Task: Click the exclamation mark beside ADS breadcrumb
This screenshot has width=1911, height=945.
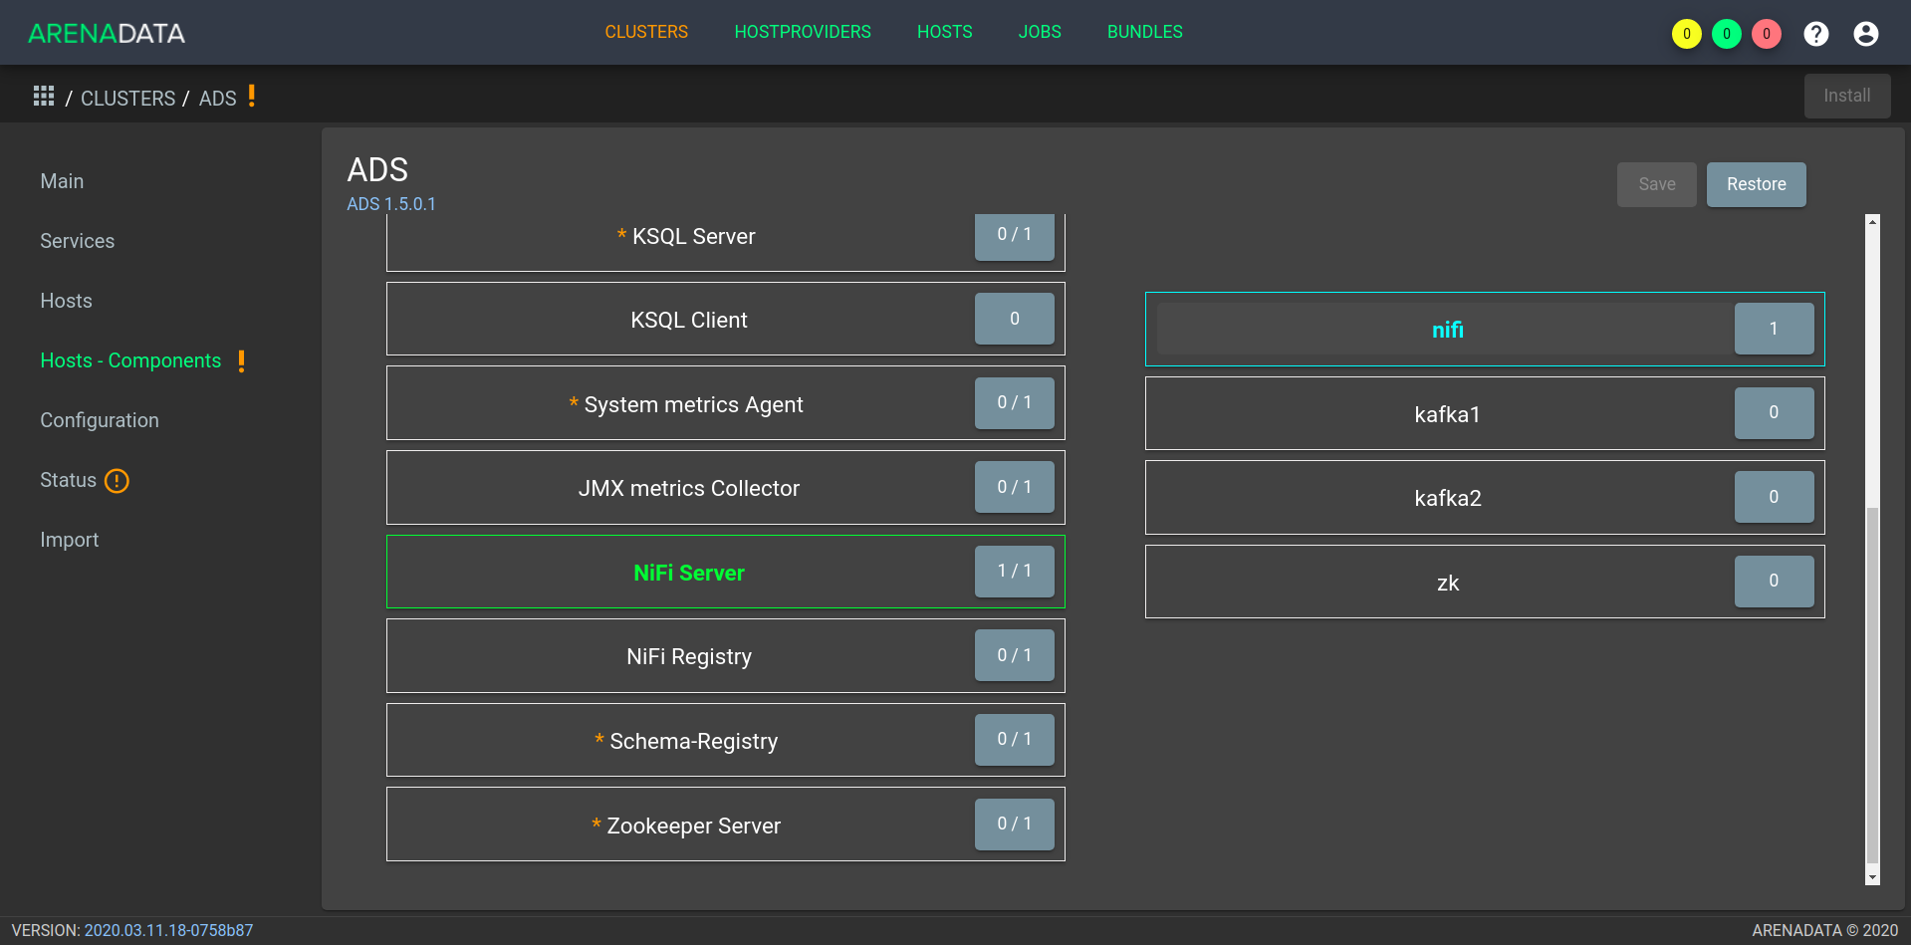Action: coord(252,96)
